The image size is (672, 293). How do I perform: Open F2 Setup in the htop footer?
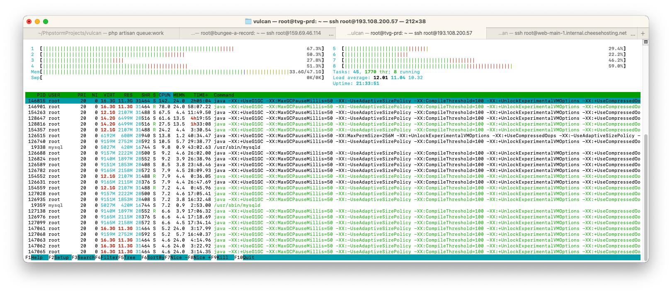pyautogui.click(x=60, y=257)
